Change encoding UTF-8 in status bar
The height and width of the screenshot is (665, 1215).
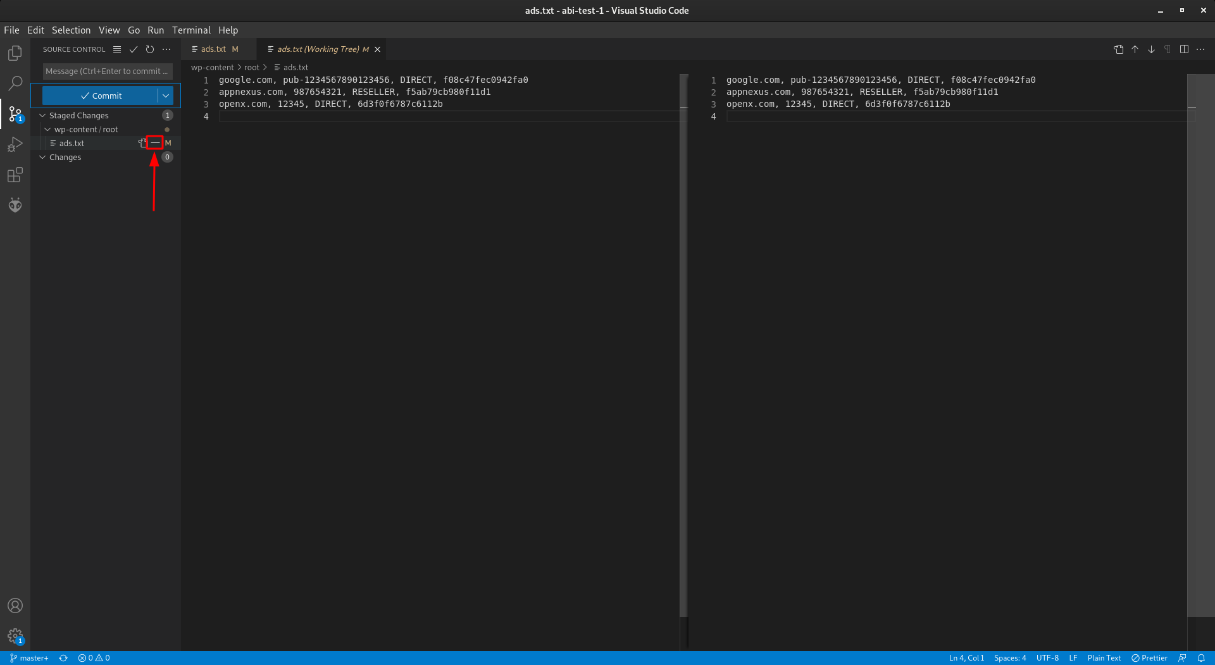(x=1047, y=658)
